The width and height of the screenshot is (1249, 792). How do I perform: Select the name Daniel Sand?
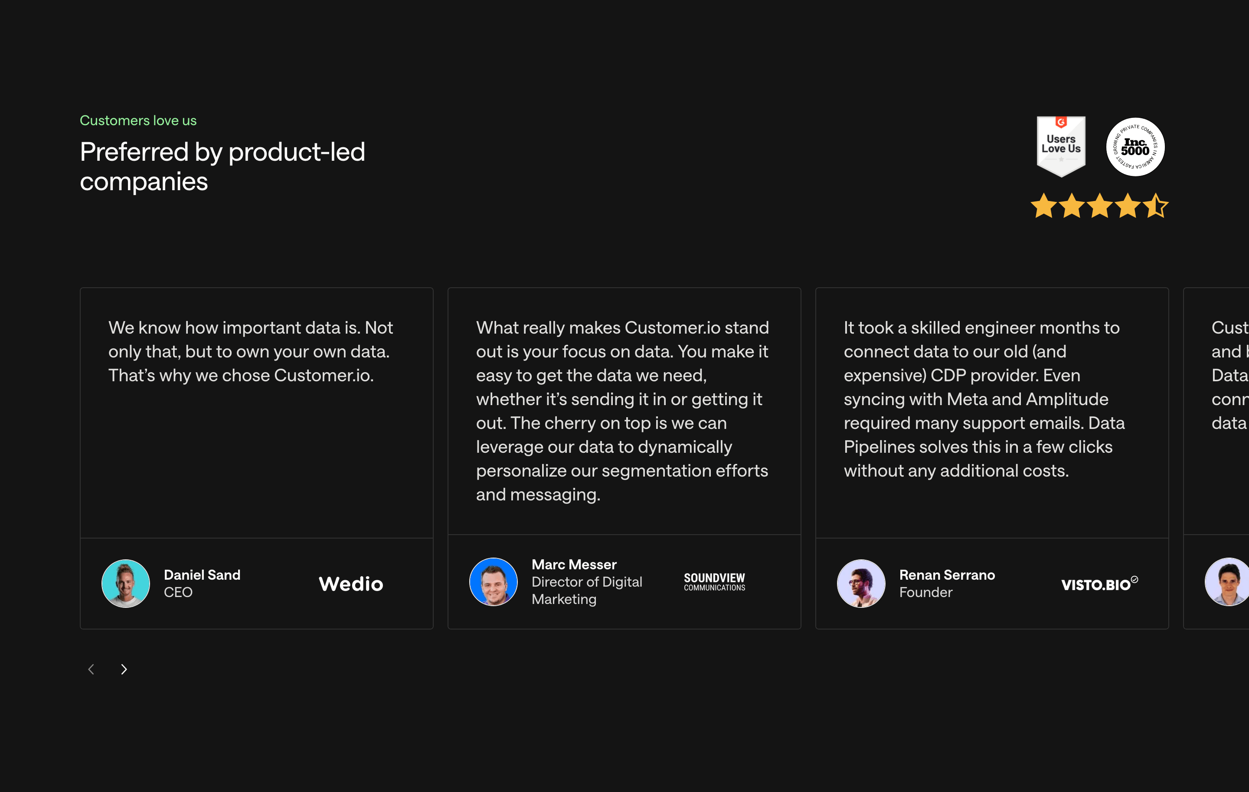[202, 575]
